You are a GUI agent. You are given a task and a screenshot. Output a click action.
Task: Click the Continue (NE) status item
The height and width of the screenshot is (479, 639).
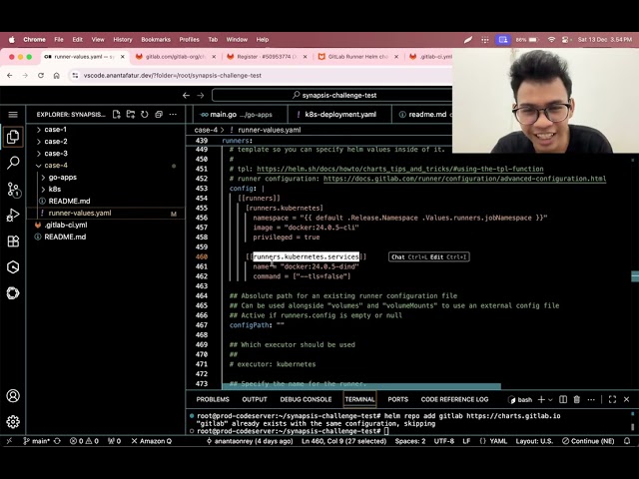[x=588, y=441]
